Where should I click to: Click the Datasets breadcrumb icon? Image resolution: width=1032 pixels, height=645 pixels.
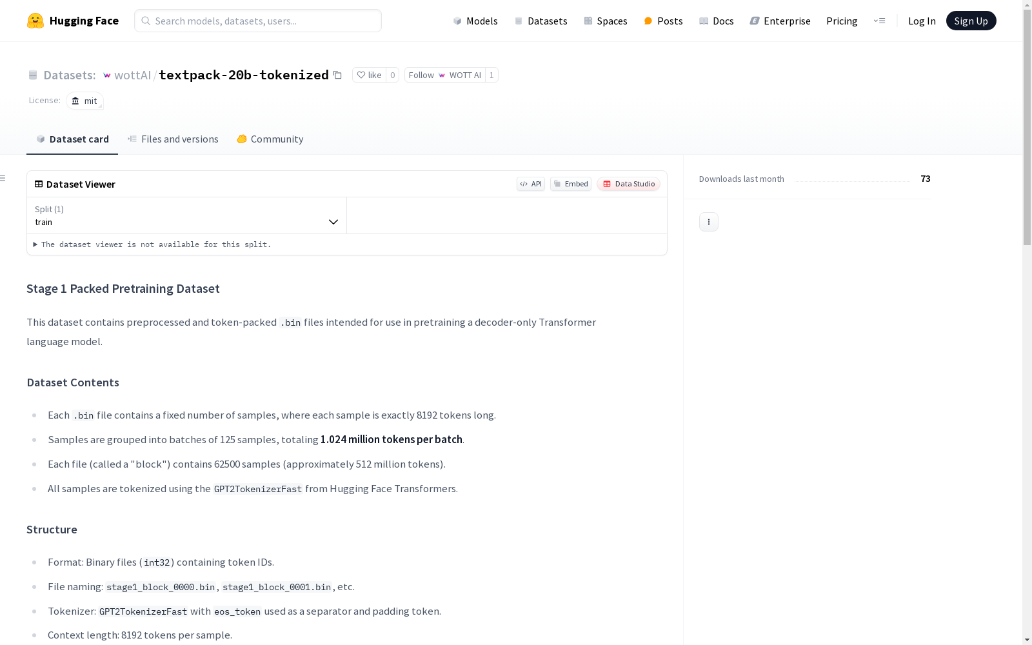tap(33, 75)
